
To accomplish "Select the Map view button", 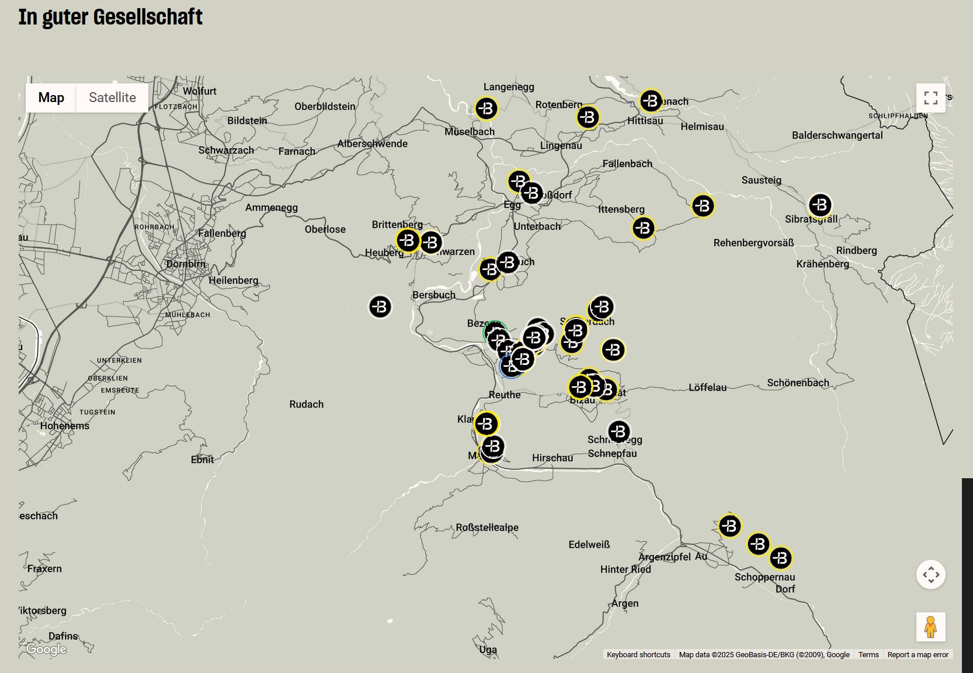I will point(51,97).
